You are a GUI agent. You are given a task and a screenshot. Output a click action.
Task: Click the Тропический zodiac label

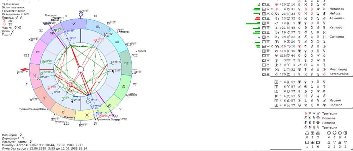coord(11,4)
